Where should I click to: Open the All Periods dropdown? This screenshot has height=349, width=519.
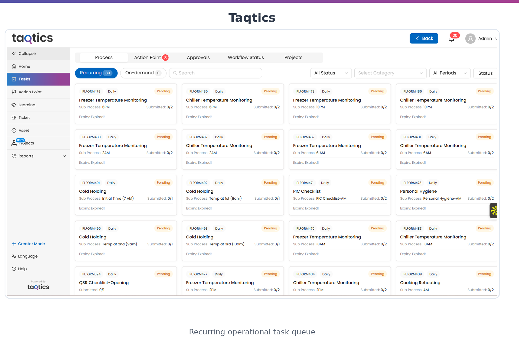tap(450, 73)
